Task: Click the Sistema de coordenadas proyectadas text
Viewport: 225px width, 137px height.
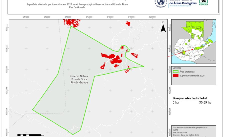Action: [x=190, y=127]
